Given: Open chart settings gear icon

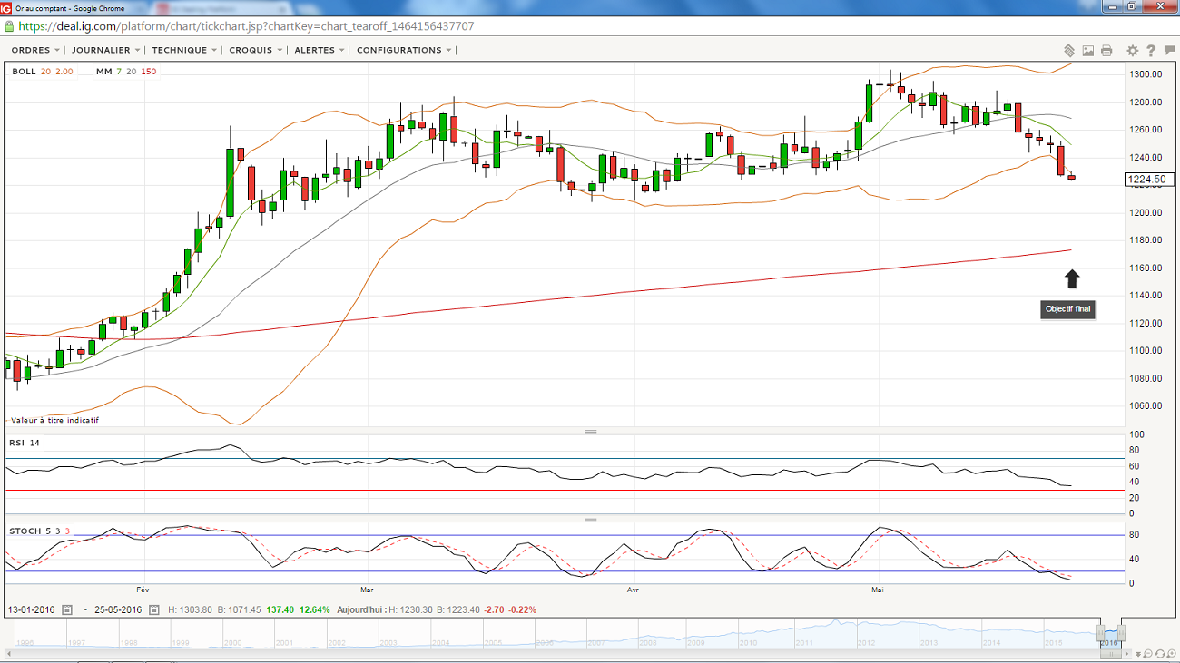Looking at the screenshot, I should (x=1133, y=51).
